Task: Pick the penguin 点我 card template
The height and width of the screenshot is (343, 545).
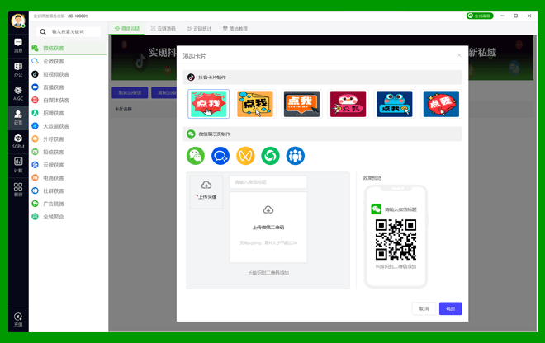Action: (348, 104)
